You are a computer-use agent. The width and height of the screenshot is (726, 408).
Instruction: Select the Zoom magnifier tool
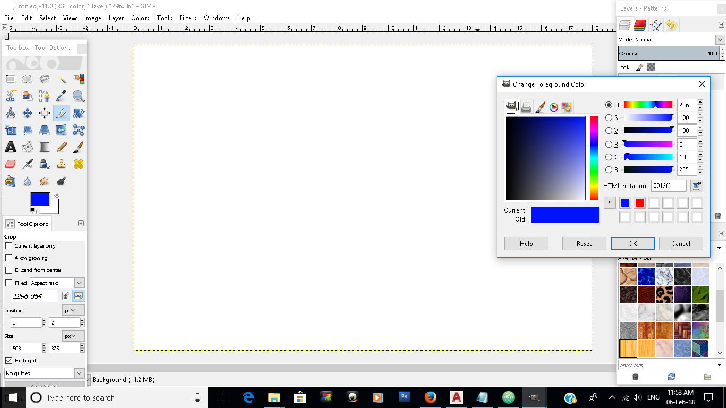click(x=79, y=96)
